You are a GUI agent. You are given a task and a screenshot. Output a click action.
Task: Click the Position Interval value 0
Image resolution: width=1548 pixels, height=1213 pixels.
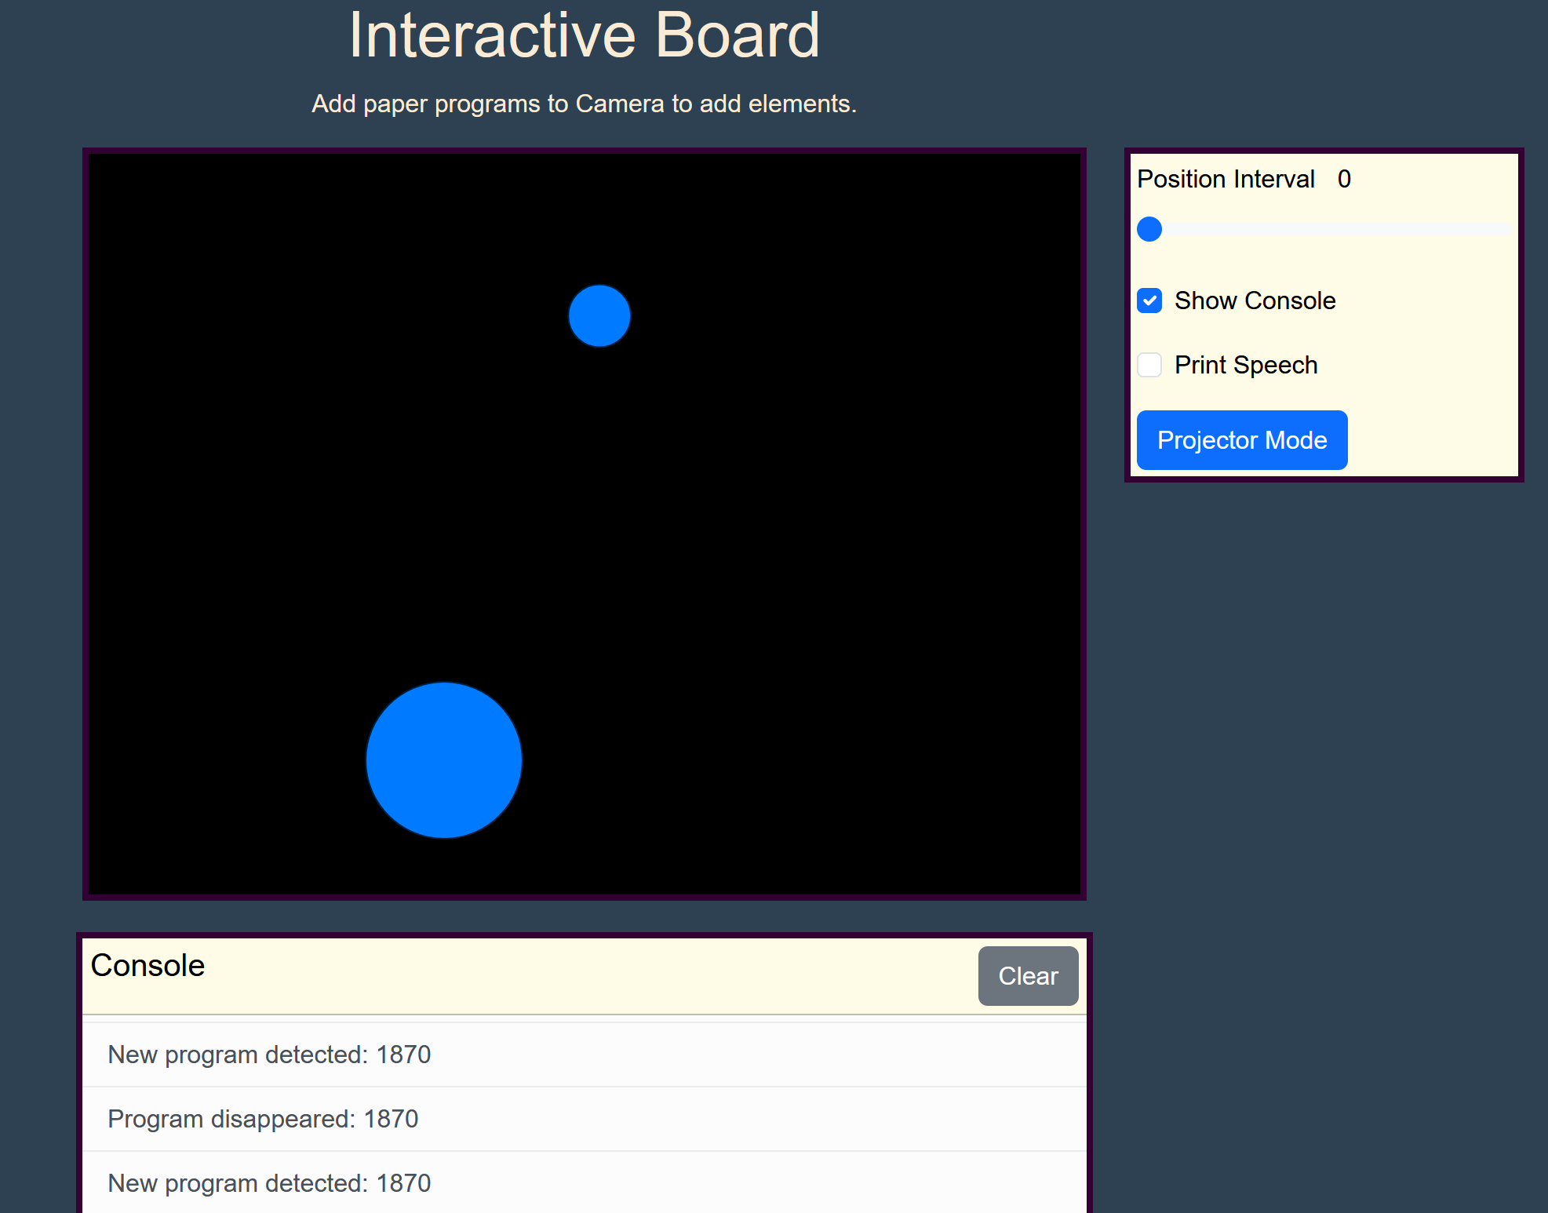(x=1344, y=179)
